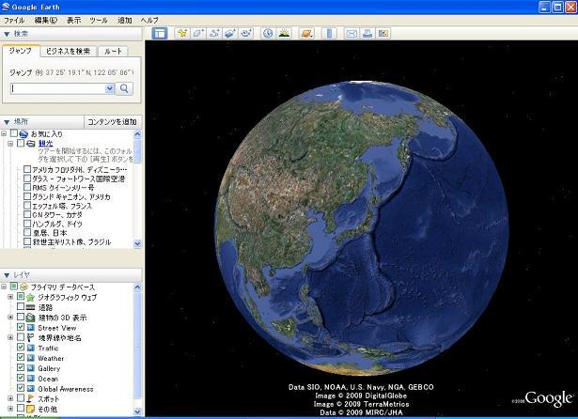
Task: Switch to the ルート tab
Action: [113, 52]
